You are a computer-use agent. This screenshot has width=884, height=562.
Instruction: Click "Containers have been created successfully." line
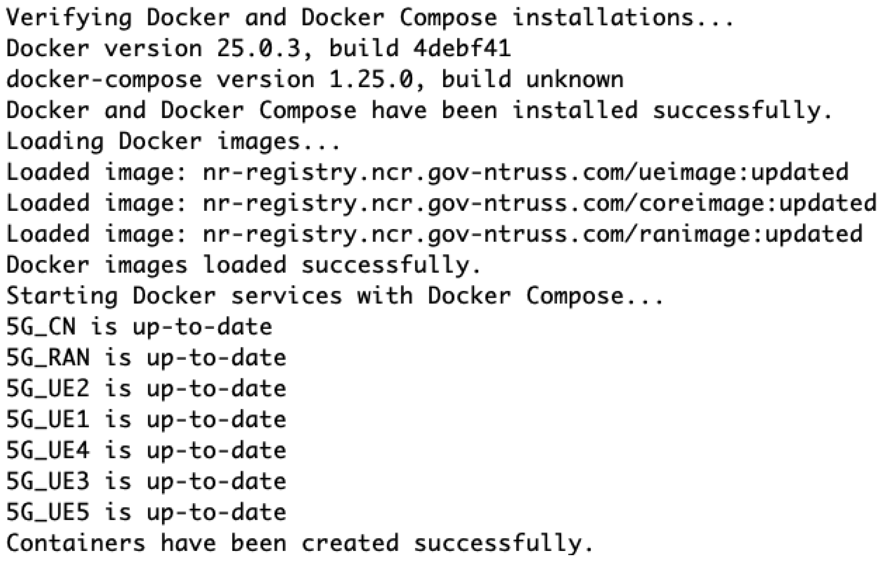(299, 543)
